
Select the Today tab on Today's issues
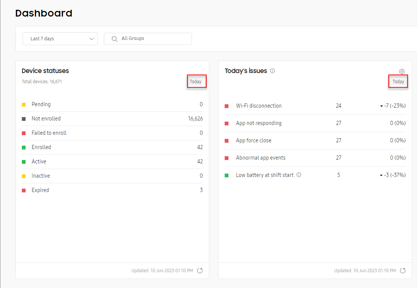coord(398,81)
